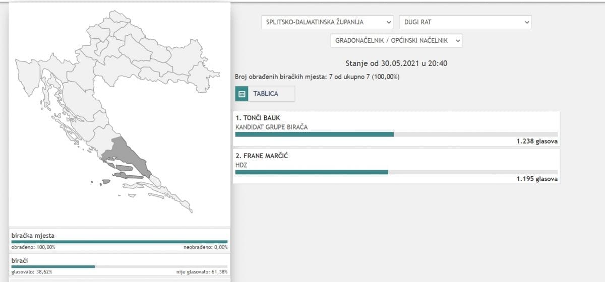This screenshot has height=282, width=605.
Task: Click Frane Marčić's vote result bar
Action: [x=312, y=172]
